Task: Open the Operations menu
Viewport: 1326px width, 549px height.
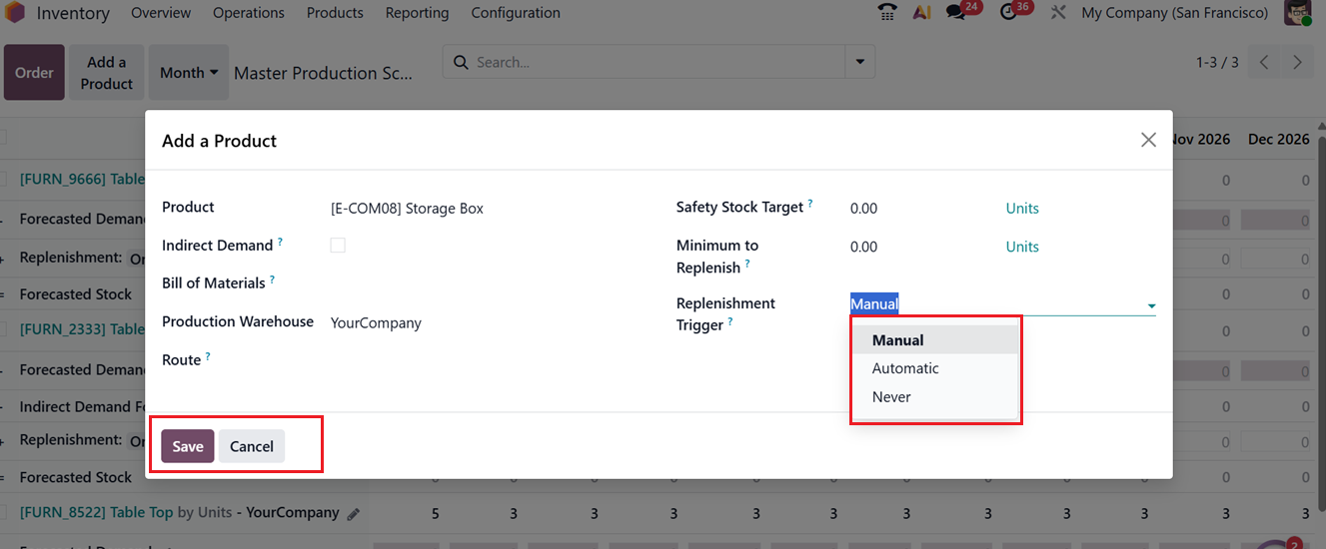Action: (249, 13)
